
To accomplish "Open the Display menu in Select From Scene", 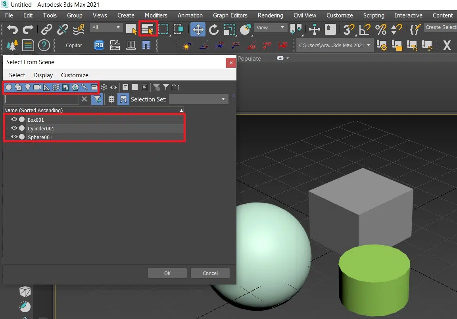I will pyautogui.click(x=43, y=75).
